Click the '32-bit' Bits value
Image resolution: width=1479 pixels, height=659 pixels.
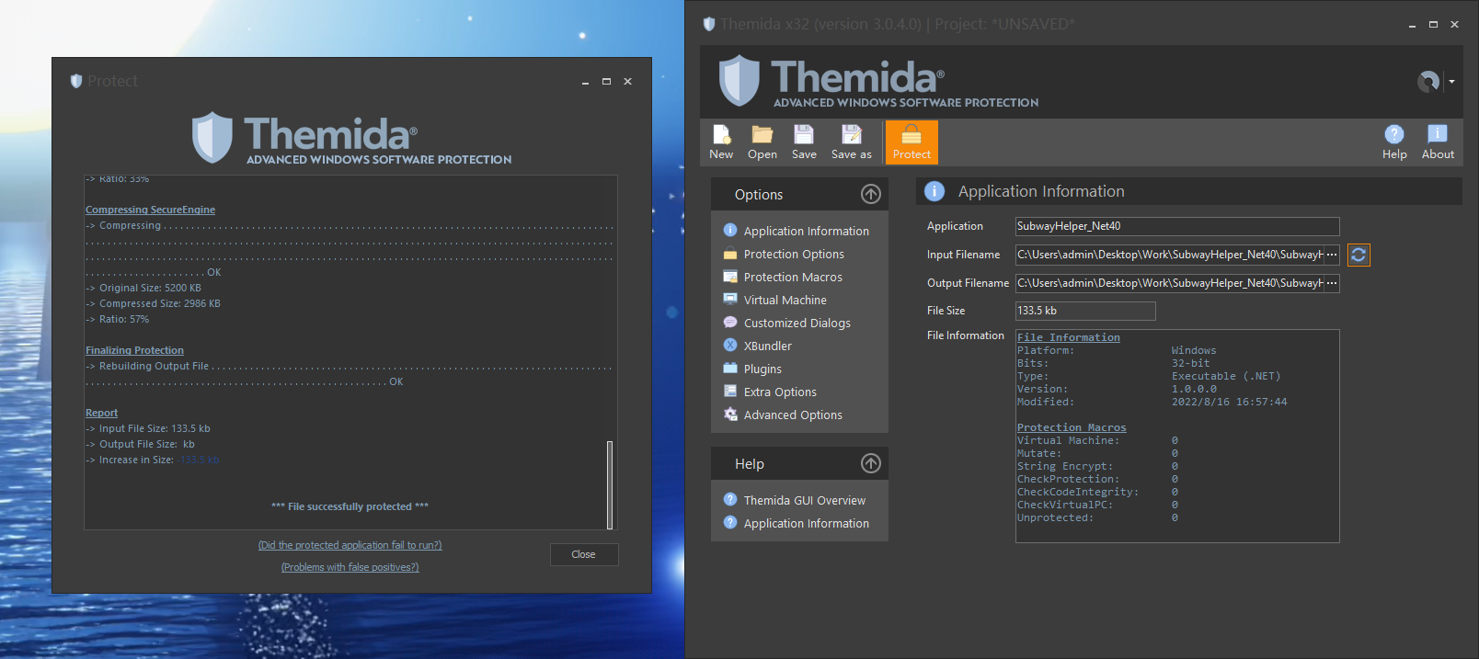[x=1191, y=363]
